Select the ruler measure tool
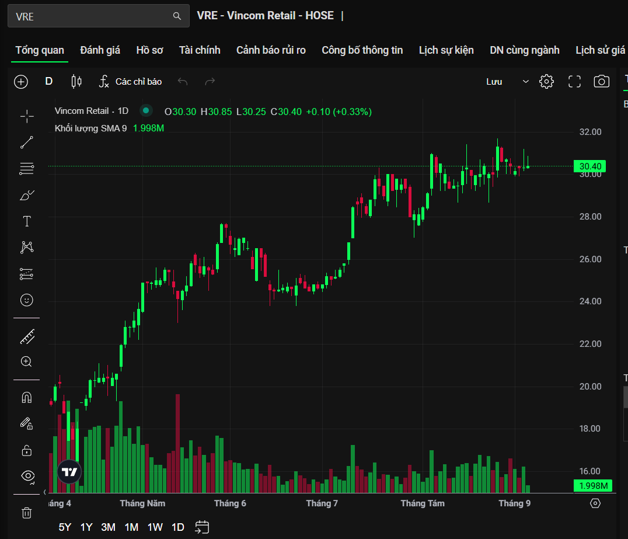 coord(27,337)
